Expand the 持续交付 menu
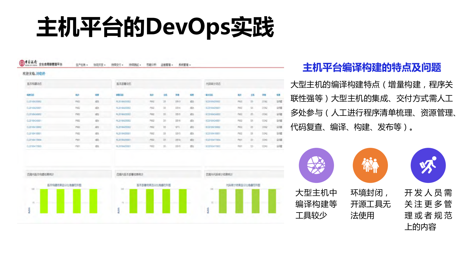This screenshot has height=267, width=475. tap(117, 65)
